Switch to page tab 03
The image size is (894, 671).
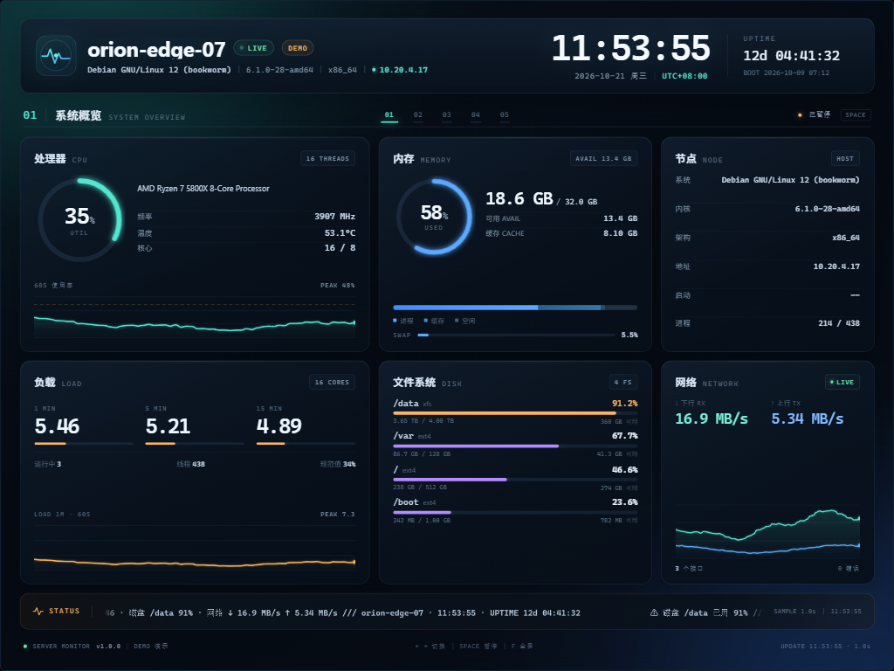pyautogui.click(x=447, y=115)
